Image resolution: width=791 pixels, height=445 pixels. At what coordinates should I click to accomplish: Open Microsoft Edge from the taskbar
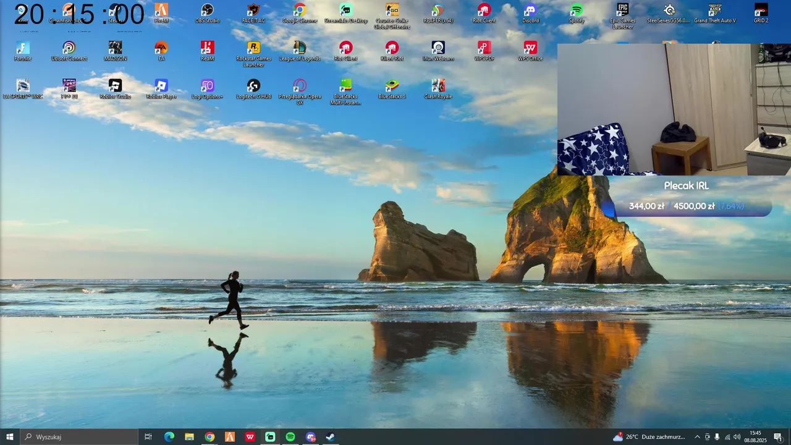click(x=169, y=437)
